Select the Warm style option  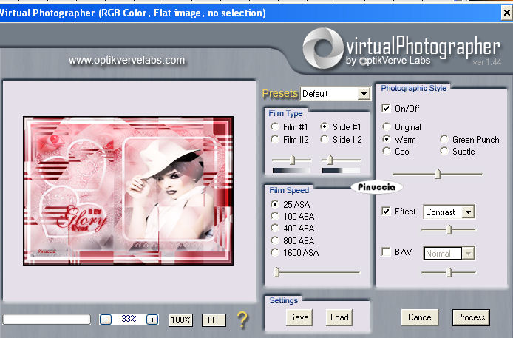click(387, 139)
